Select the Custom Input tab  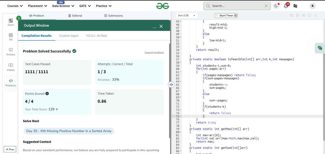coord(69,36)
